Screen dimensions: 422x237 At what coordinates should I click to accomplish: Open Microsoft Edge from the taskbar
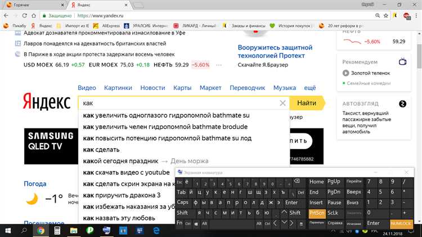pyautogui.click(x=156, y=231)
